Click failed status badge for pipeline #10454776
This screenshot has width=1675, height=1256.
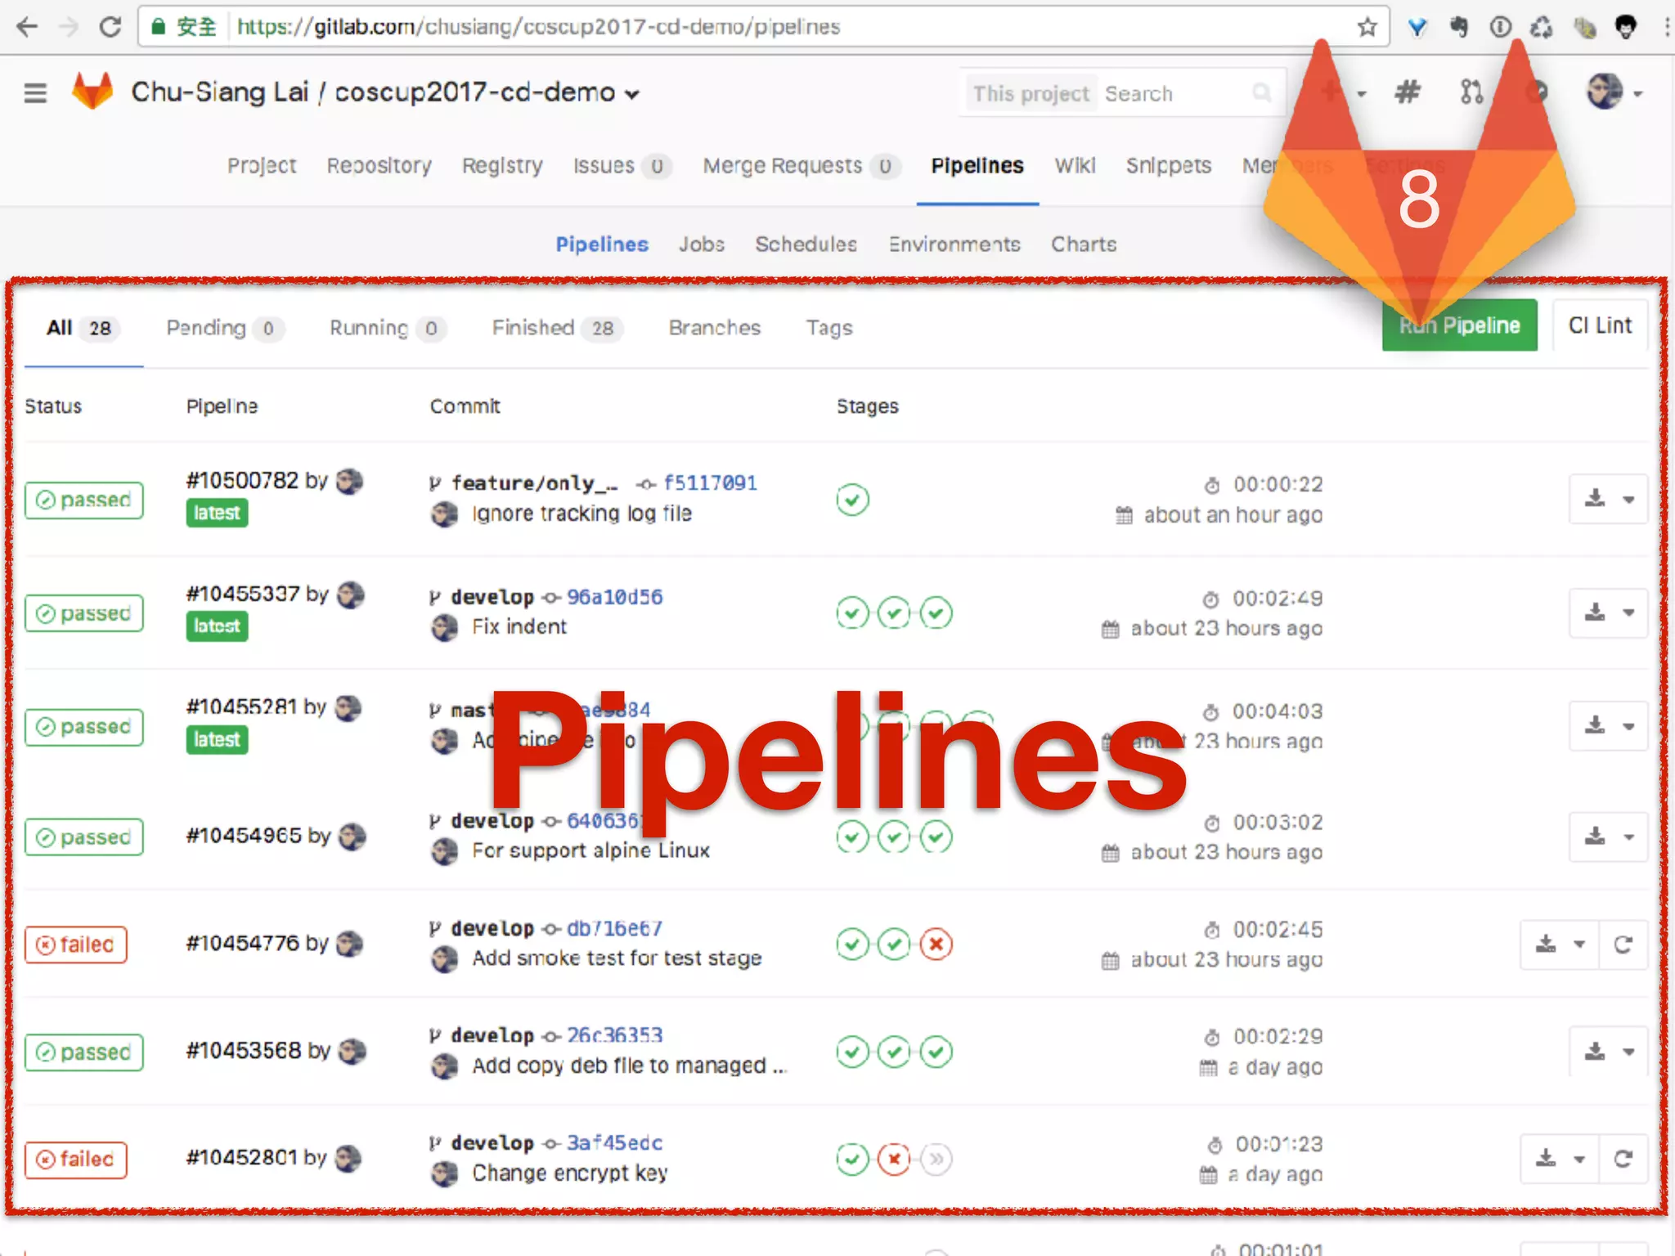76,944
